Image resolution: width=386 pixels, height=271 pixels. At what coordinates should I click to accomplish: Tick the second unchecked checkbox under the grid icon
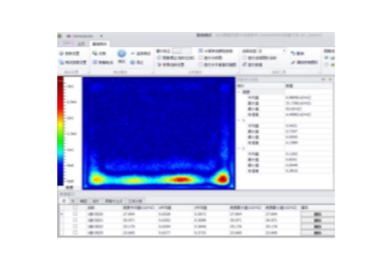200,65
